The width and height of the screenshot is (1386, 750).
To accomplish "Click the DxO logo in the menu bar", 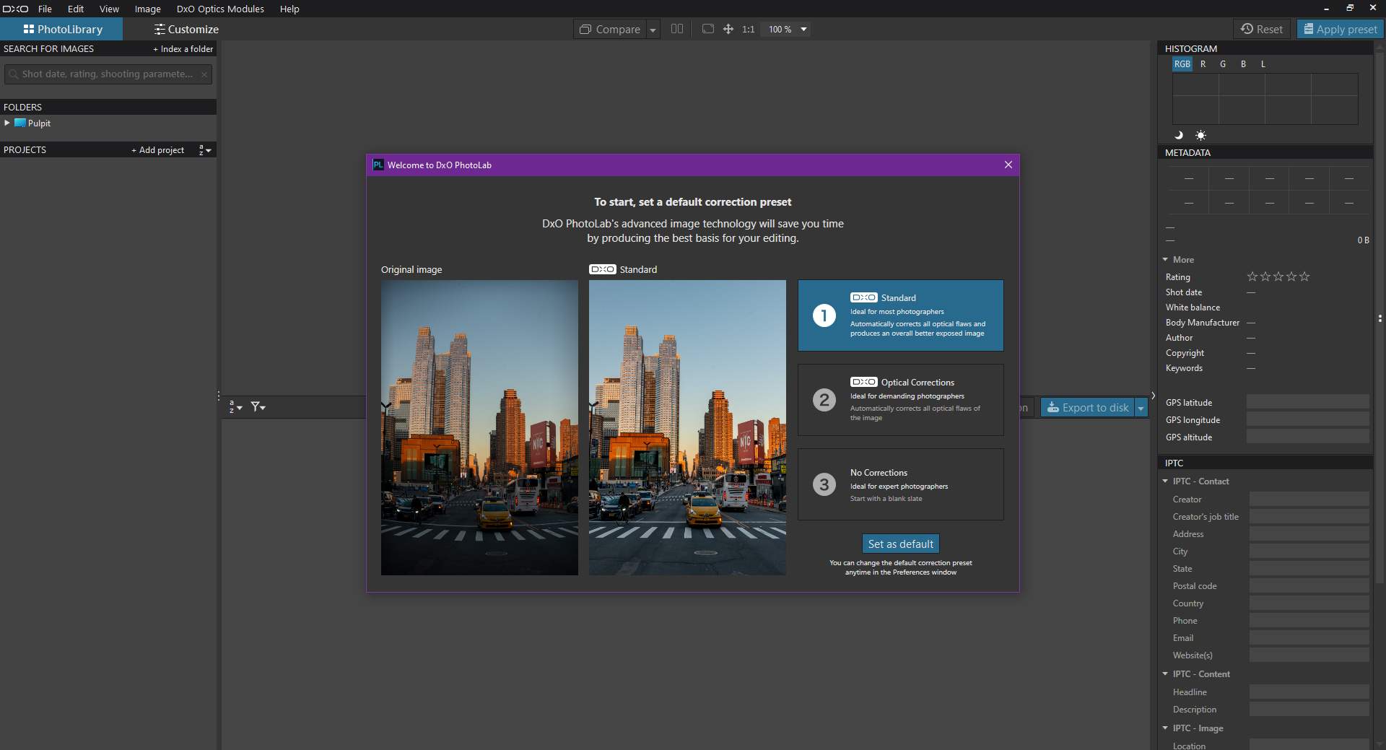I will 15,9.
